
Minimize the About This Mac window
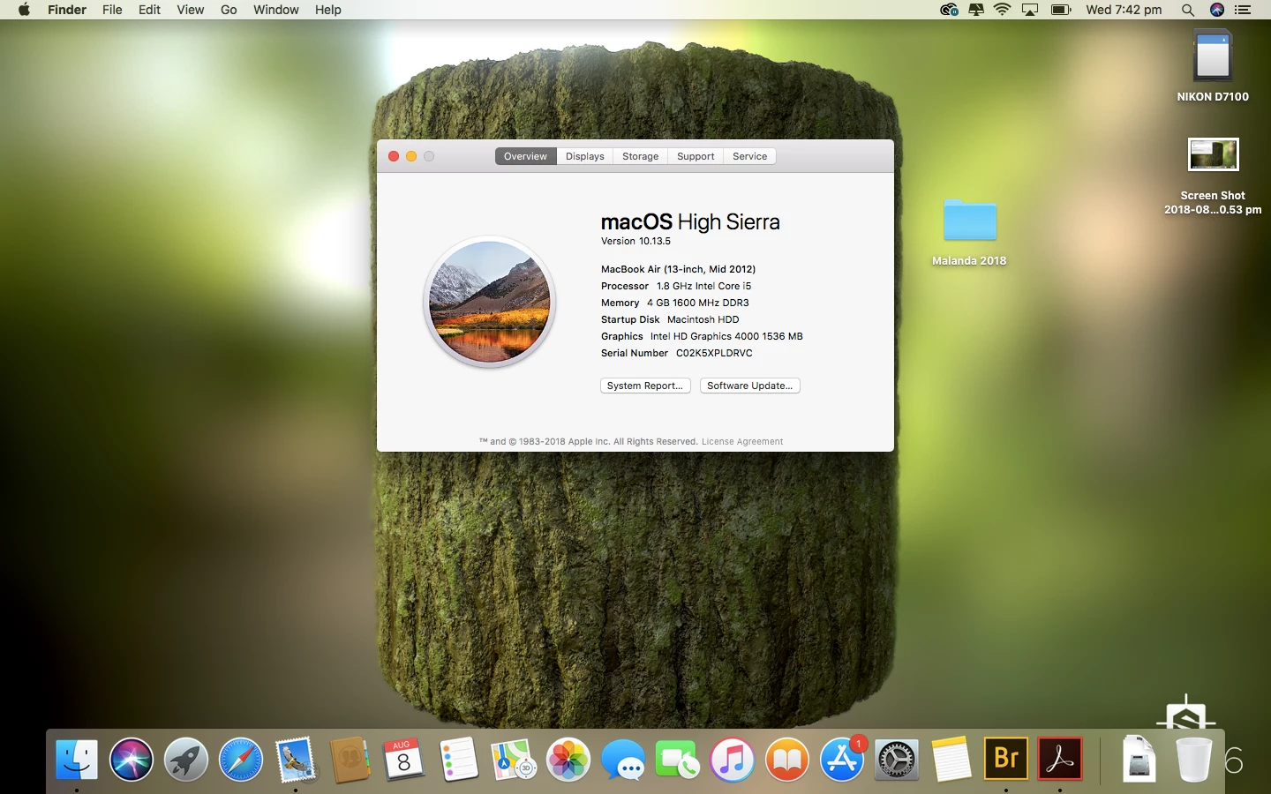tap(411, 156)
